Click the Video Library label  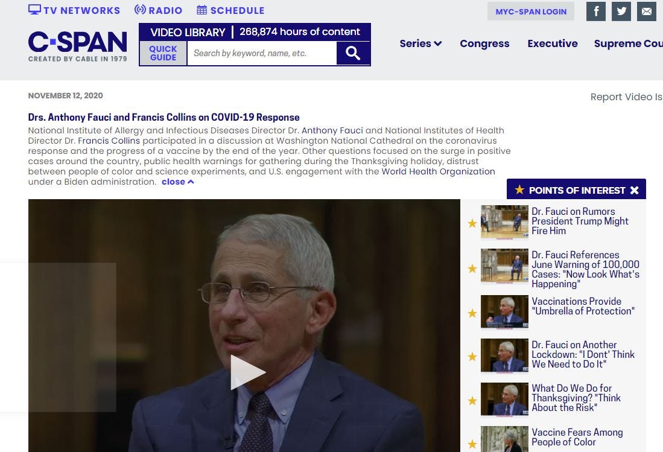pos(188,32)
